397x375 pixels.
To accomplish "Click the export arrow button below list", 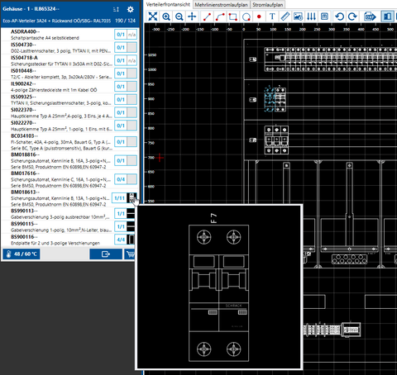I will [106, 254].
